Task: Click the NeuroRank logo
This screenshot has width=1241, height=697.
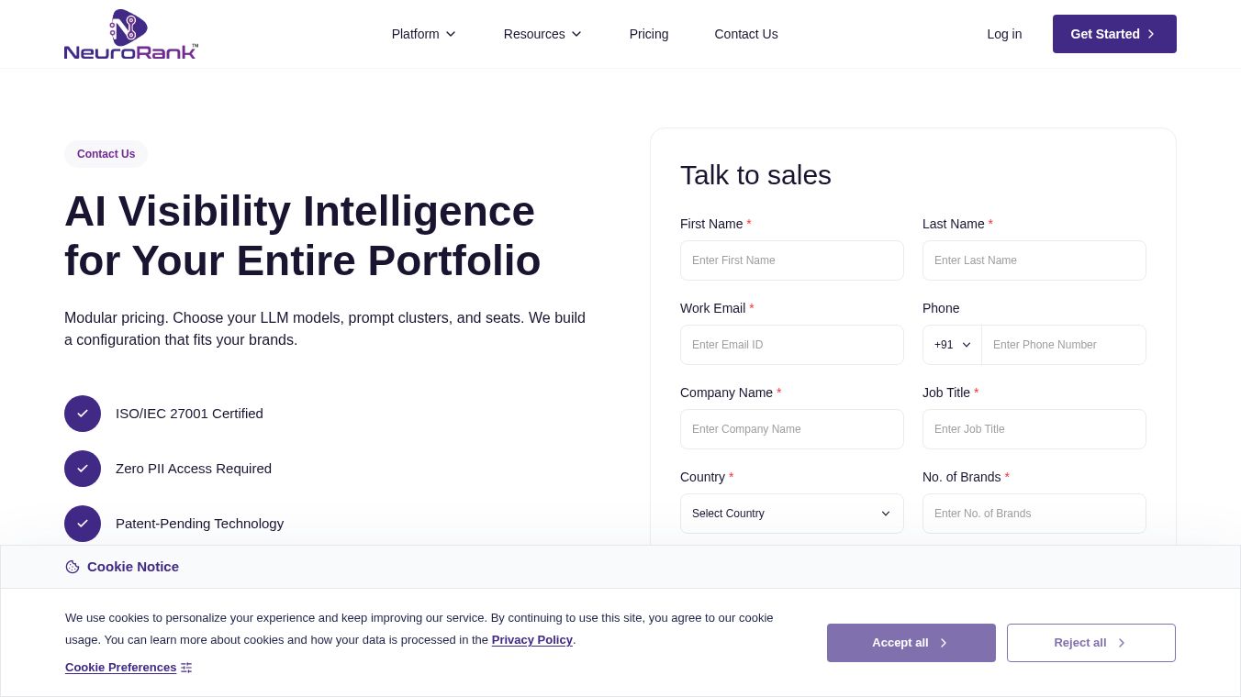Action: click(131, 34)
